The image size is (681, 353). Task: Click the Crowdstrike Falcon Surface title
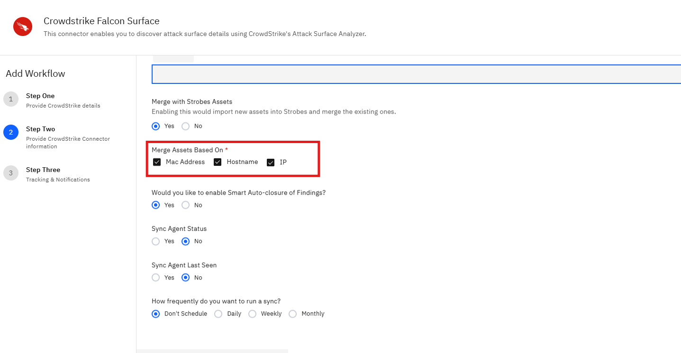tap(101, 21)
